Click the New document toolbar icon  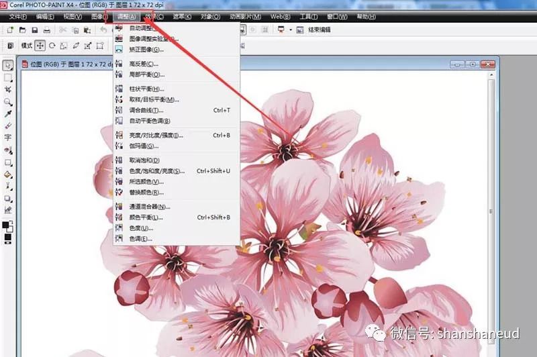pos(10,30)
